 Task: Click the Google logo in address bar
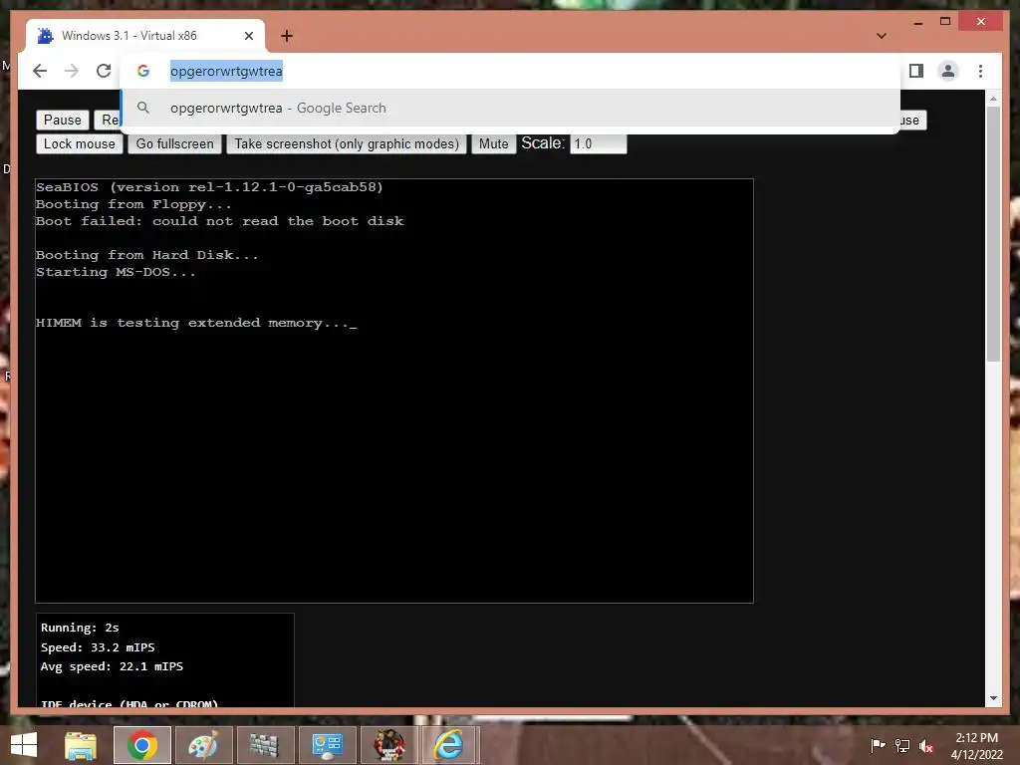(x=143, y=71)
